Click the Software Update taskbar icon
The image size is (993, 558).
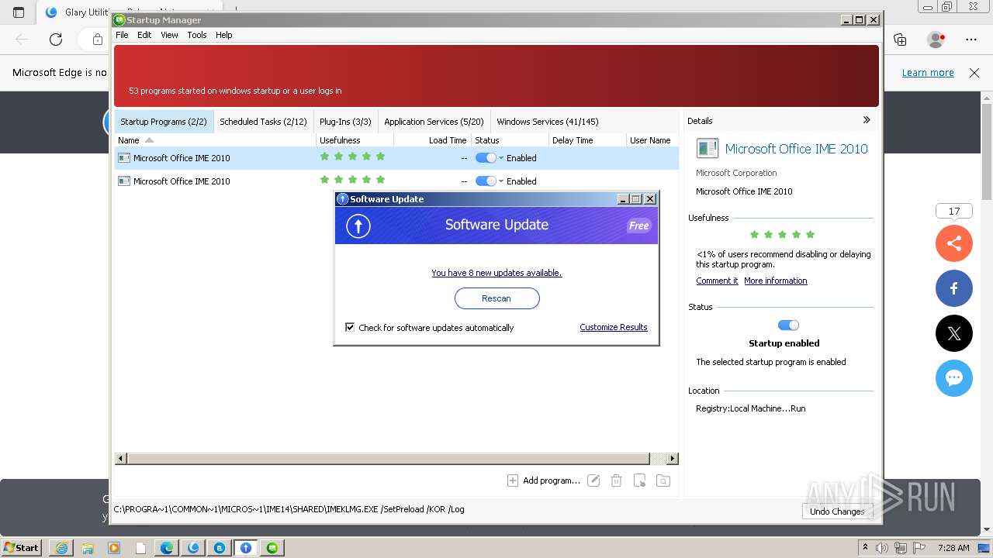coord(246,548)
